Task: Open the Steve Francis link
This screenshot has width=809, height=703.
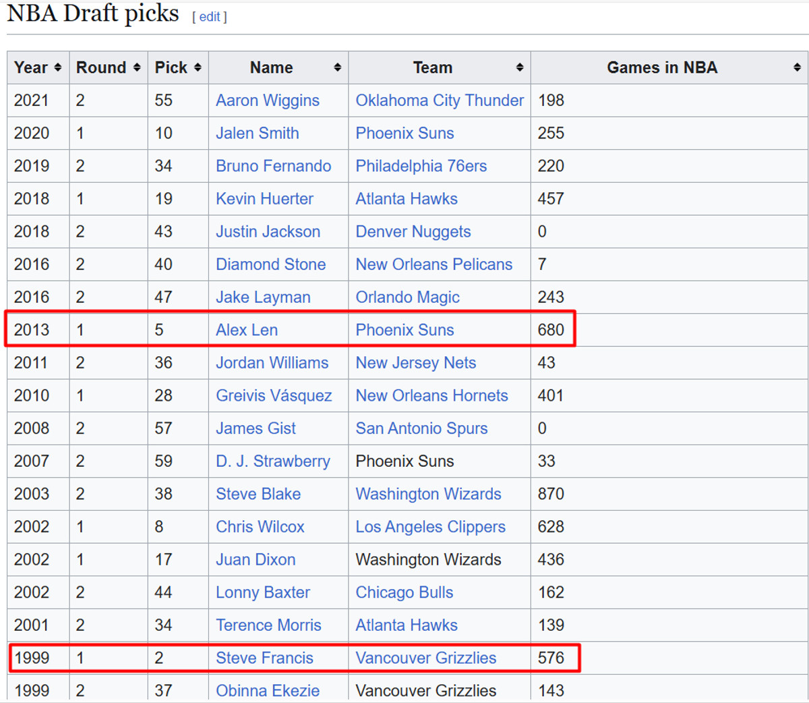Action: tap(264, 658)
